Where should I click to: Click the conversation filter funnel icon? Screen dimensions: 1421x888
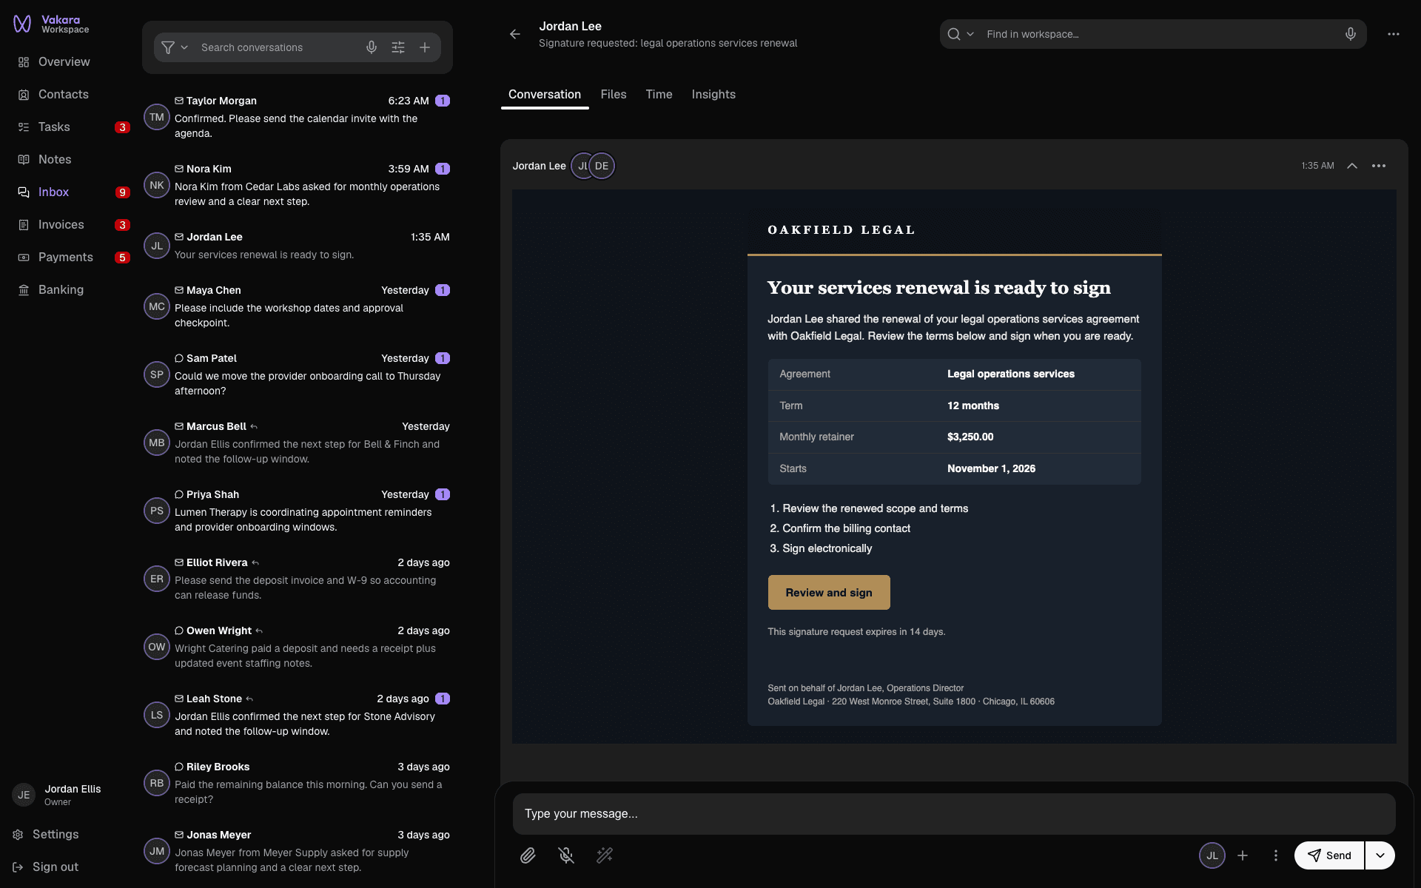click(x=168, y=47)
